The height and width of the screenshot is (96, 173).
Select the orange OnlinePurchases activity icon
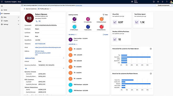(101, 19)
